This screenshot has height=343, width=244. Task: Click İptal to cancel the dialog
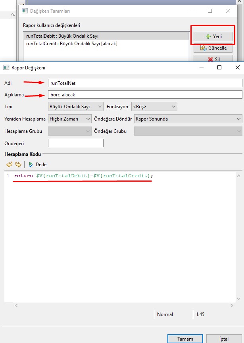[x=223, y=339]
